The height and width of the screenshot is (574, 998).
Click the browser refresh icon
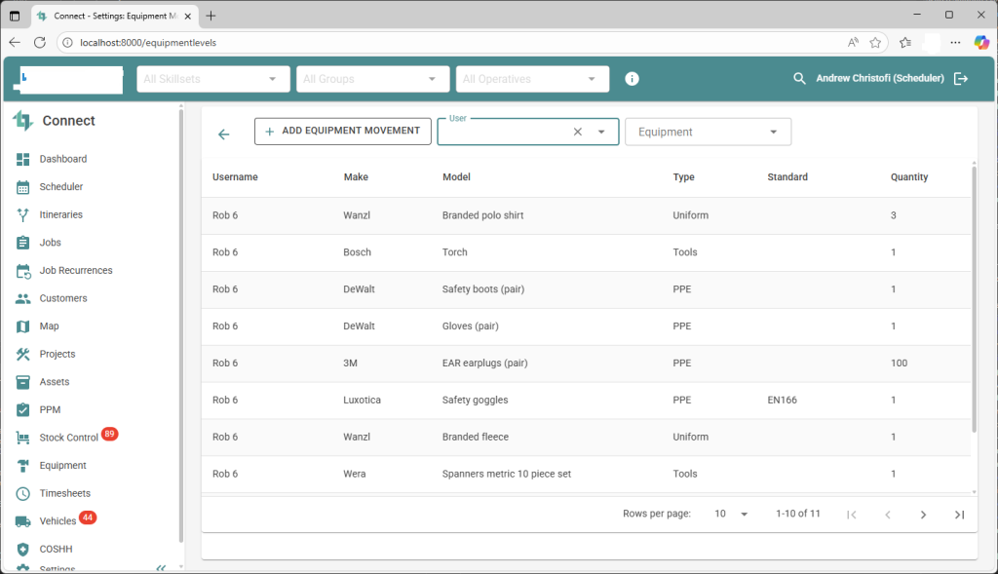pyautogui.click(x=39, y=43)
